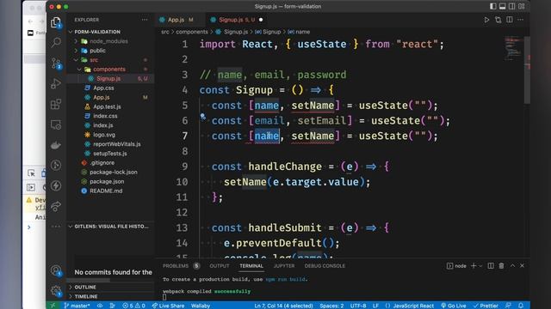Open the Manage gear icon
Image resolution: width=551 pixels, height=309 pixels.
click(55, 290)
